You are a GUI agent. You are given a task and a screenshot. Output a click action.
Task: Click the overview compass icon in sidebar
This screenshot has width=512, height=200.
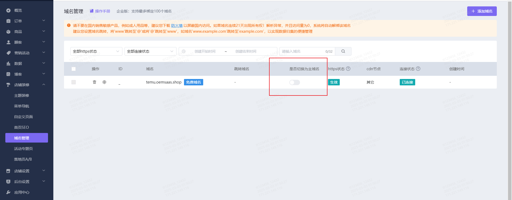[8, 10]
